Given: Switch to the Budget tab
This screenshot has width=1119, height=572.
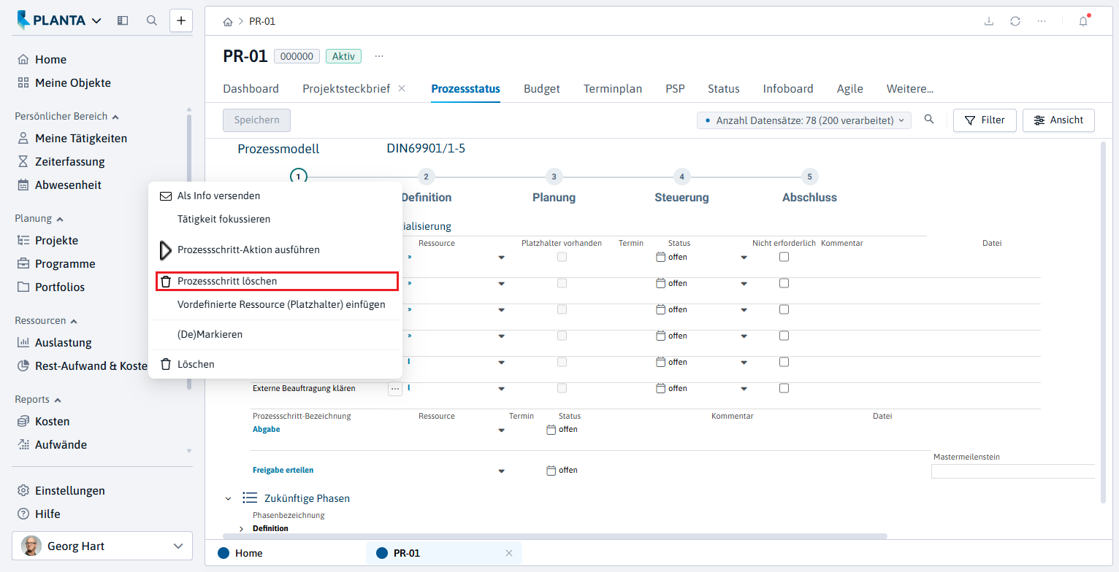Looking at the screenshot, I should tap(542, 88).
